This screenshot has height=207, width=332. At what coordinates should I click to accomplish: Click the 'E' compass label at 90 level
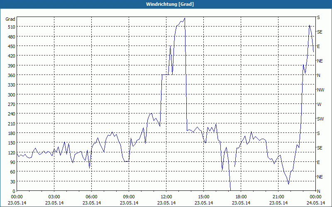point(318,162)
